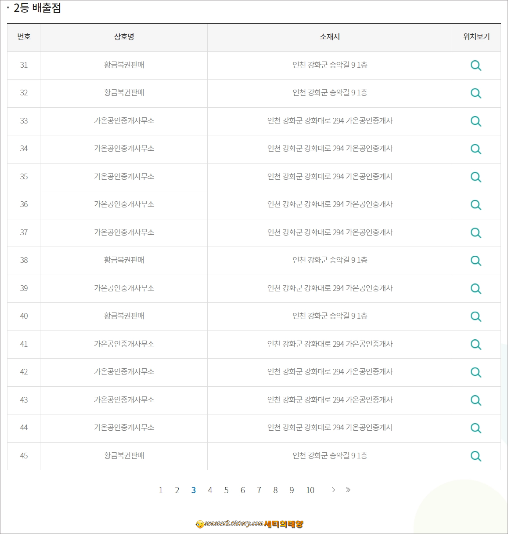Open location view for row 31 황금복권판매

coord(476,65)
